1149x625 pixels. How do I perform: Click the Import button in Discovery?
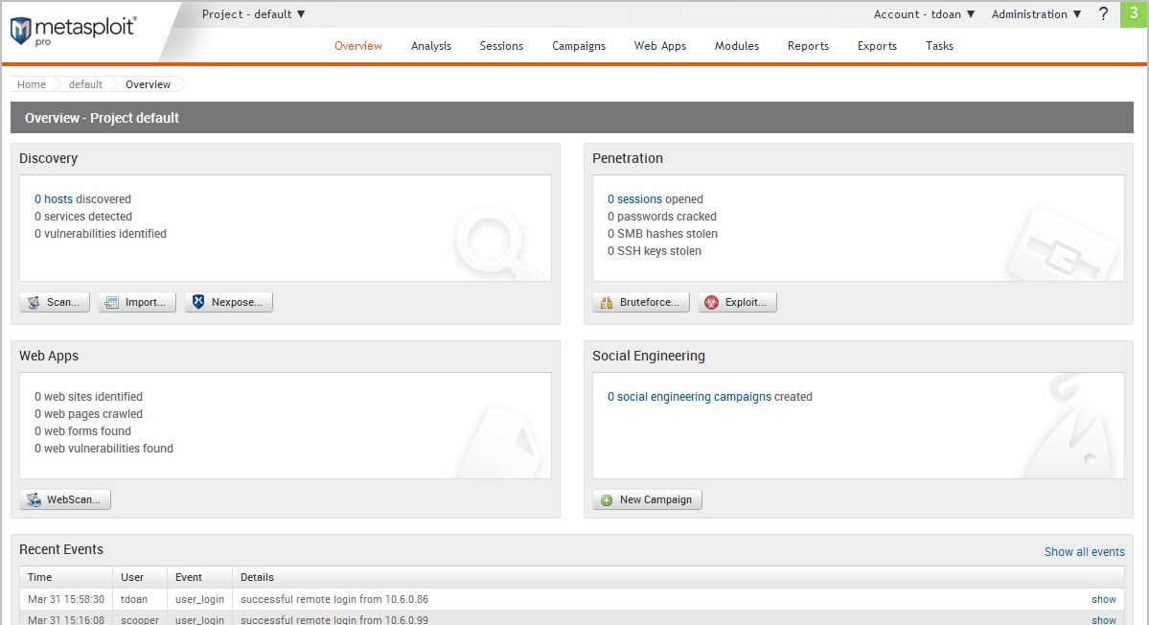(x=137, y=302)
